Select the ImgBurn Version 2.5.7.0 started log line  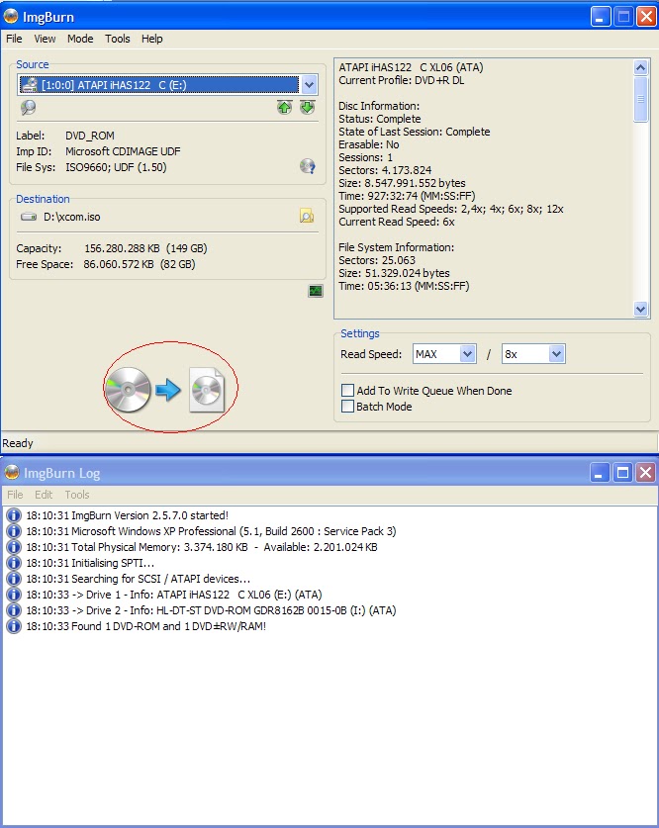coord(128,515)
